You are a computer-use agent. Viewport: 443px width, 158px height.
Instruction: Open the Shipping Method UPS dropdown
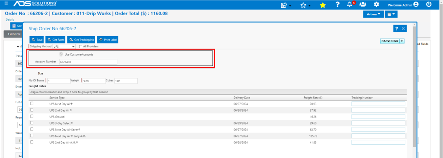64,46
